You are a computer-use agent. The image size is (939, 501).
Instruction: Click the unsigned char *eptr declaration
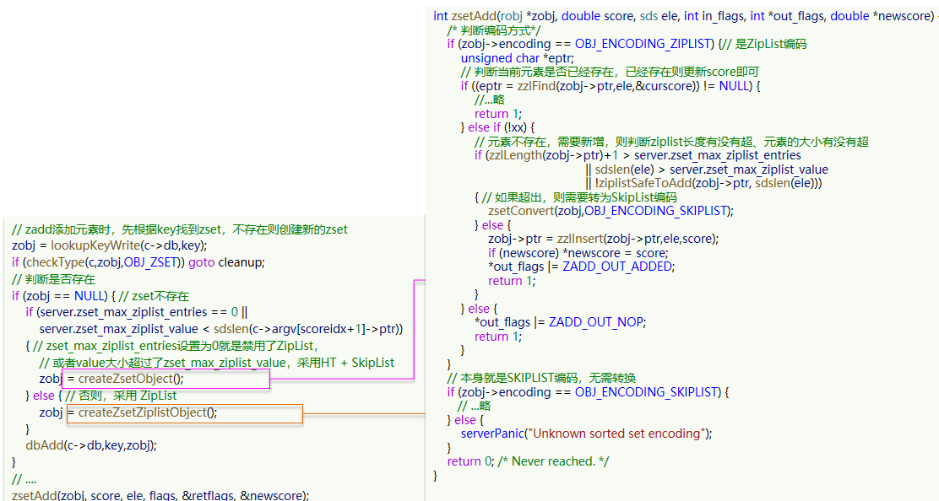[517, 58]
